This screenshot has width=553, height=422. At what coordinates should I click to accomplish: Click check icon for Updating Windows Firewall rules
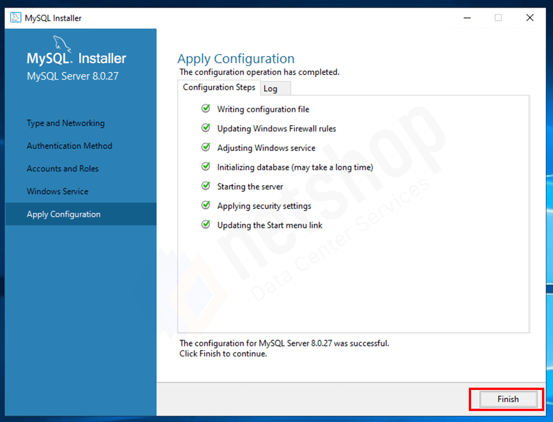point(206,128)
